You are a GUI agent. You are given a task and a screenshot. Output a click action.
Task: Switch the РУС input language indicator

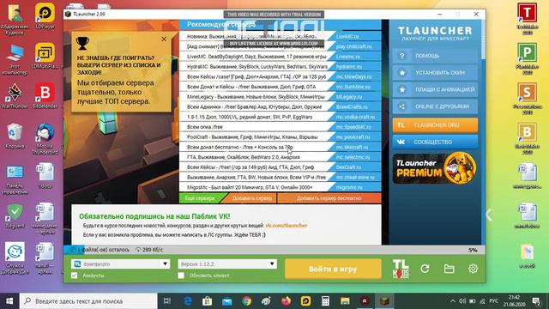pos(494,301)
